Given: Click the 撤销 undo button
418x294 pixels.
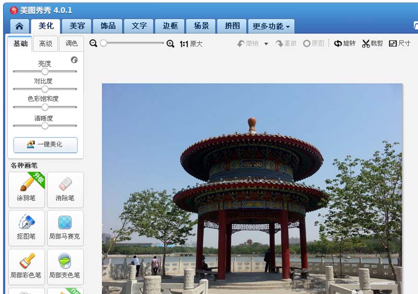Looking at the screenshot, I should pos(248,43).
